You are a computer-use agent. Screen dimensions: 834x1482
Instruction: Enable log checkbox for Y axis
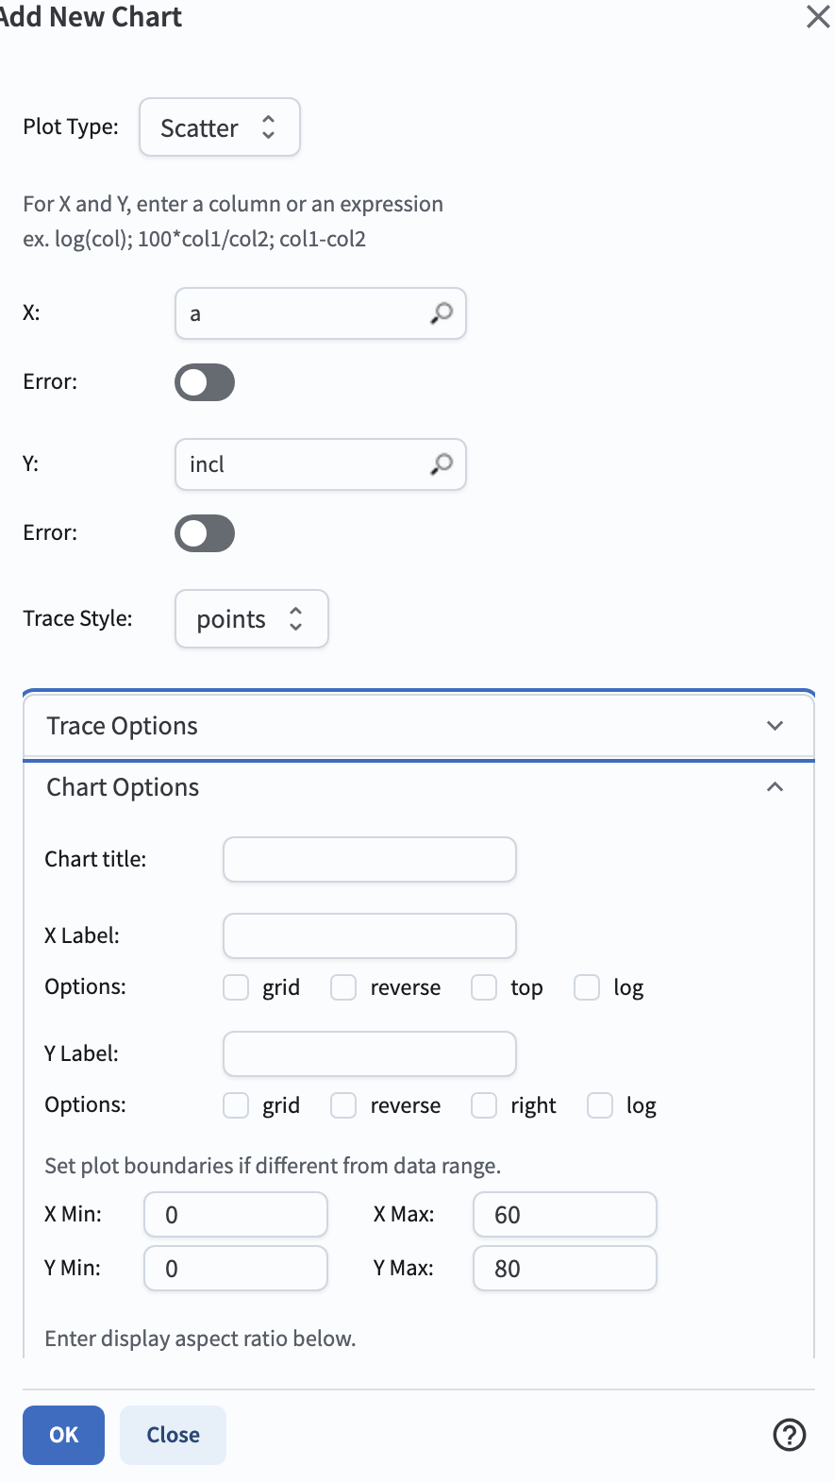600,1105
